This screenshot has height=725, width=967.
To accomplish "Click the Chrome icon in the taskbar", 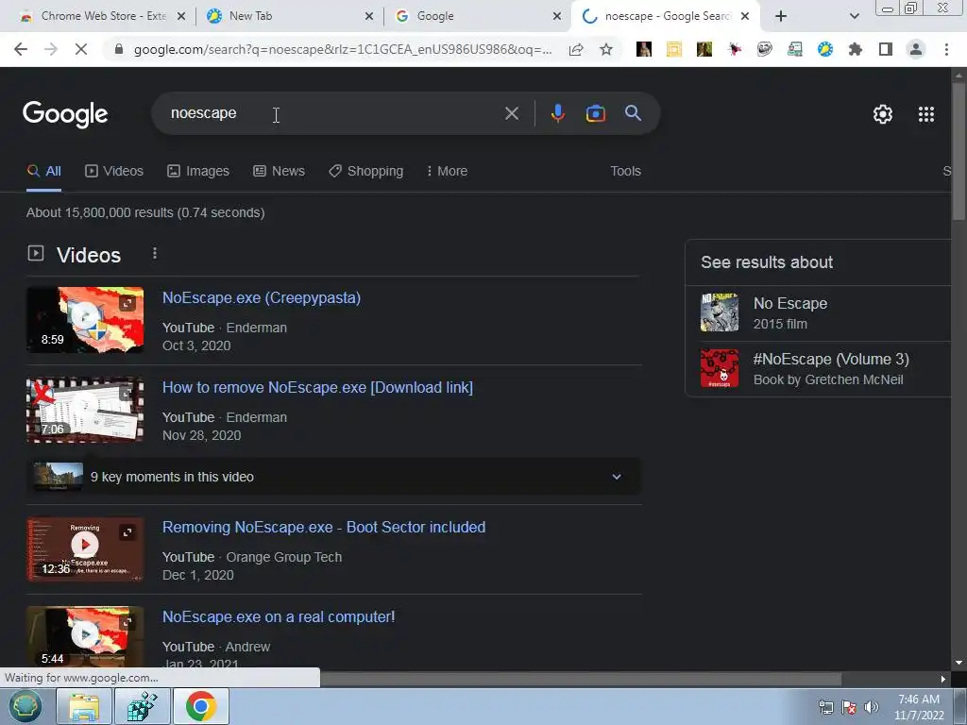I will tap(201, 706).
